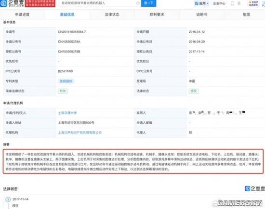Click application number CN201610018564.7
Image resolution: width=265 pixels, height=209 pixels.
(x=72, y=32)
